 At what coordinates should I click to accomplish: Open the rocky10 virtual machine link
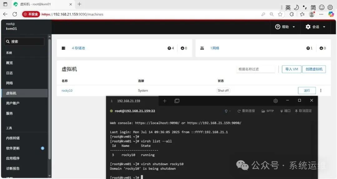(x=67, y=90)
